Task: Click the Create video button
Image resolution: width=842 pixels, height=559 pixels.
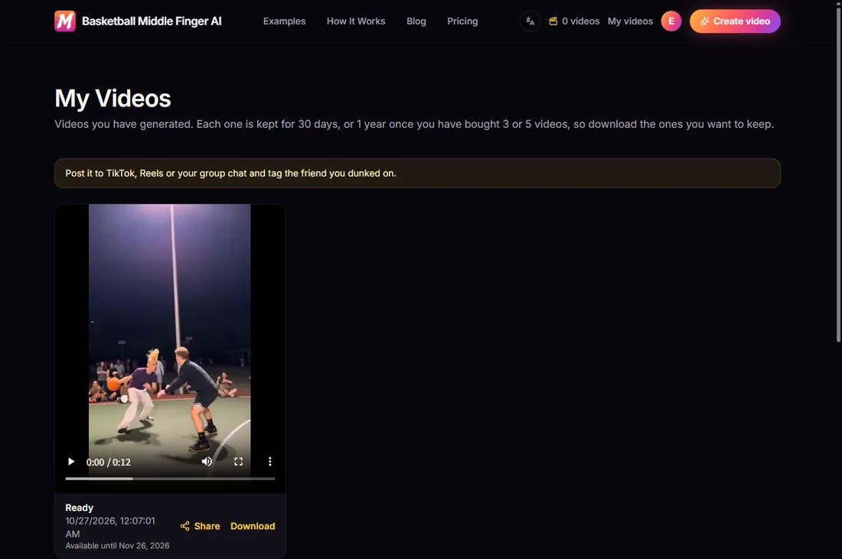Action: [x=735, y=21]
